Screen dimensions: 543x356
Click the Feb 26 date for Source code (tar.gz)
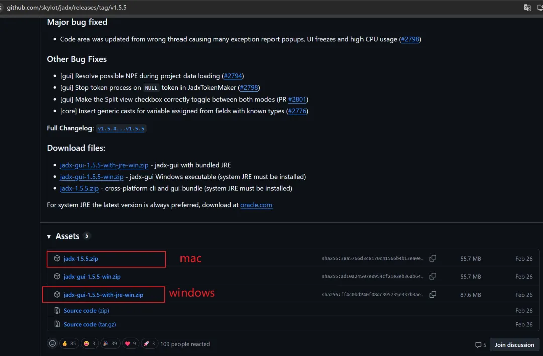(524, 324)
